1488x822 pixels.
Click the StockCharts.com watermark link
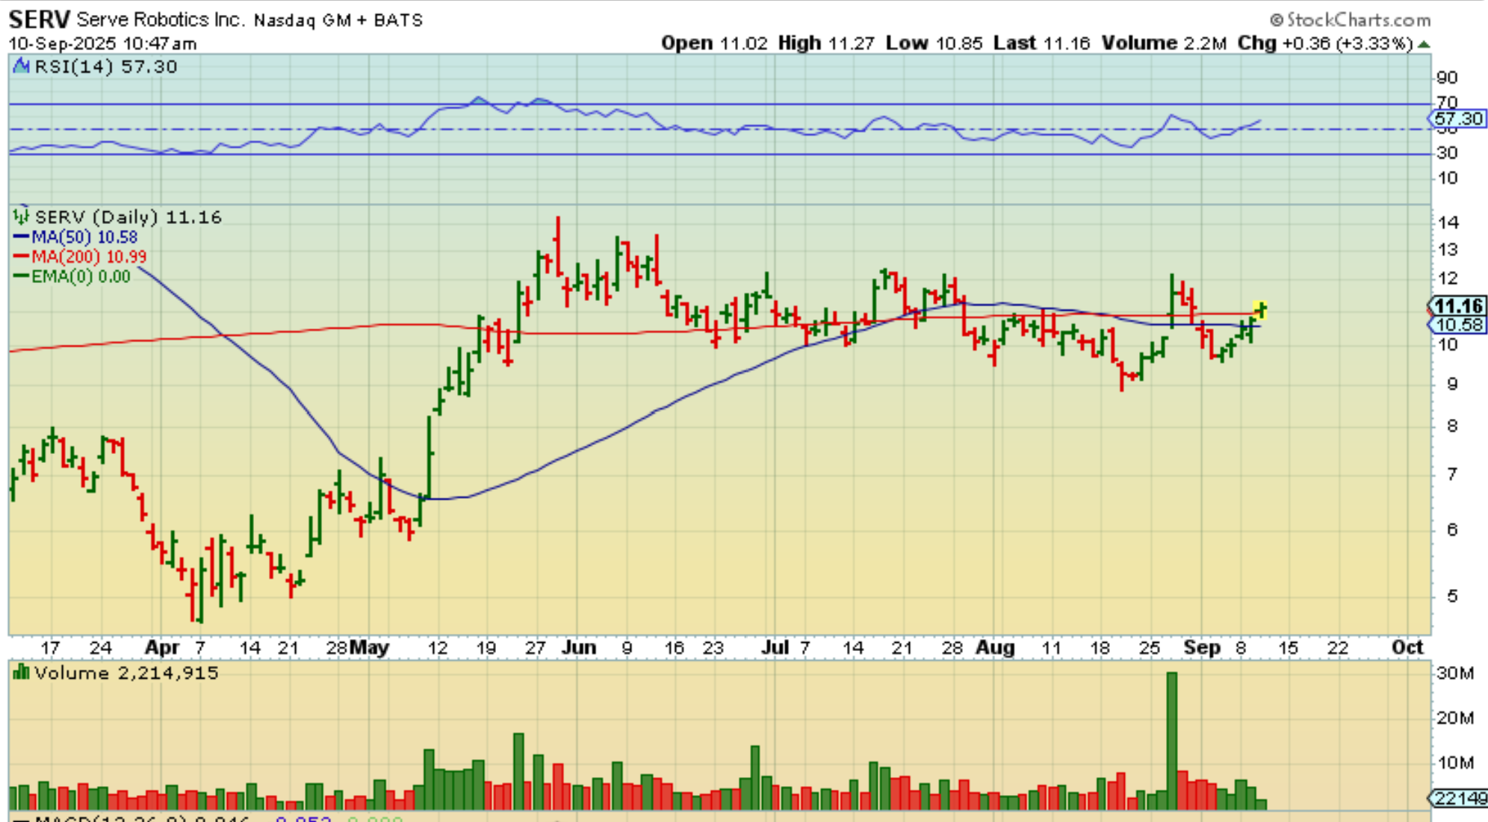[1358, 20]
